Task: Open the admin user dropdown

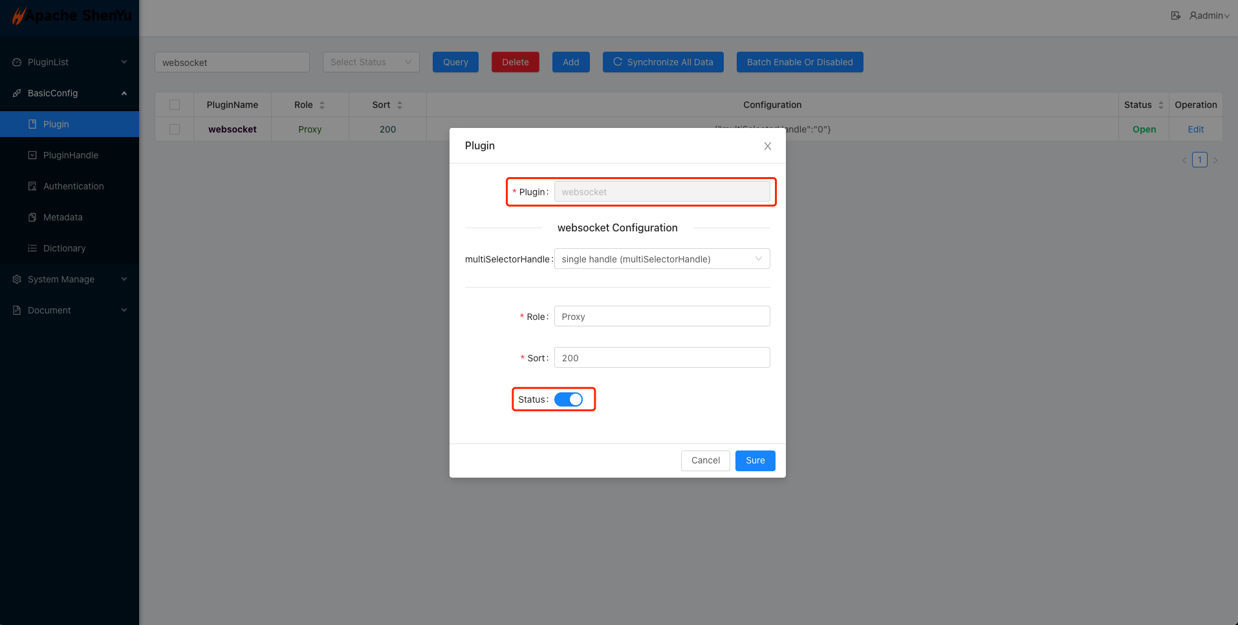Action: (x=1209, y=16)
